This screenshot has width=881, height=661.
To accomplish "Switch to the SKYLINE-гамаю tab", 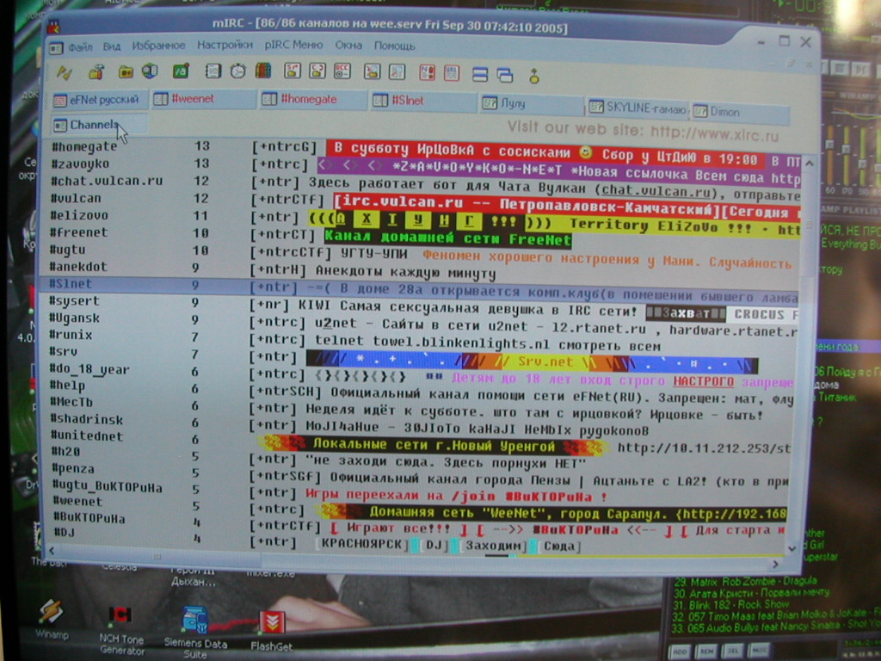I will pos(638,108).
